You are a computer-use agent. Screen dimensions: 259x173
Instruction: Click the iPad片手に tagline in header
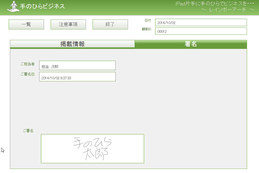(214, 4)
